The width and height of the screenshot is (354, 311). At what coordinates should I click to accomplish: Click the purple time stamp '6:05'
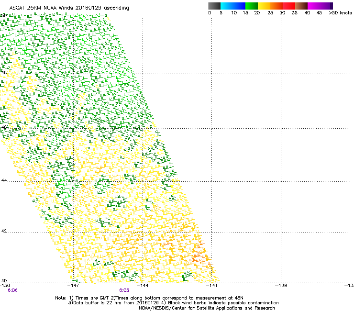pos(124,290)
